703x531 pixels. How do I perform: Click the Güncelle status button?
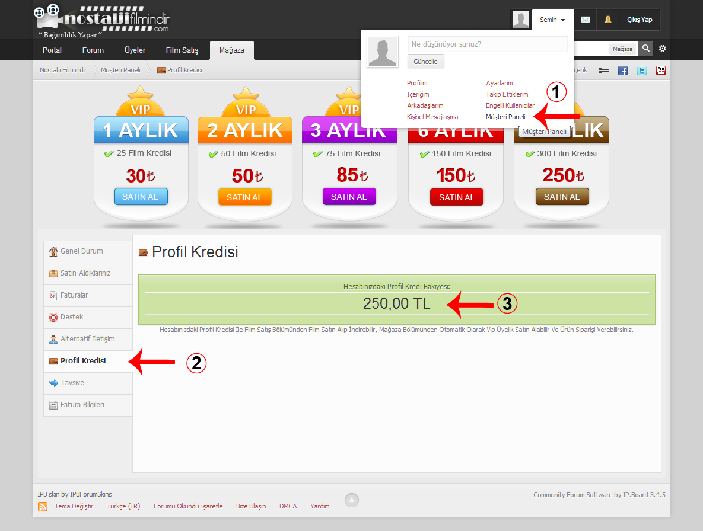pos(425,62)
